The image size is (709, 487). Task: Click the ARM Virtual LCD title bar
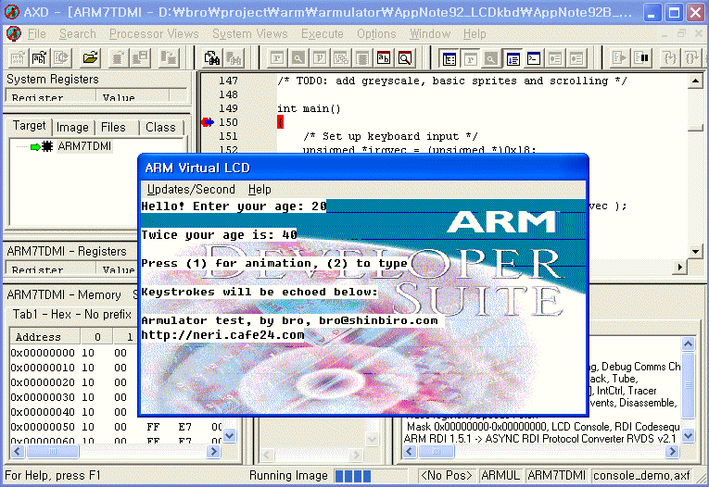point(362,168)
